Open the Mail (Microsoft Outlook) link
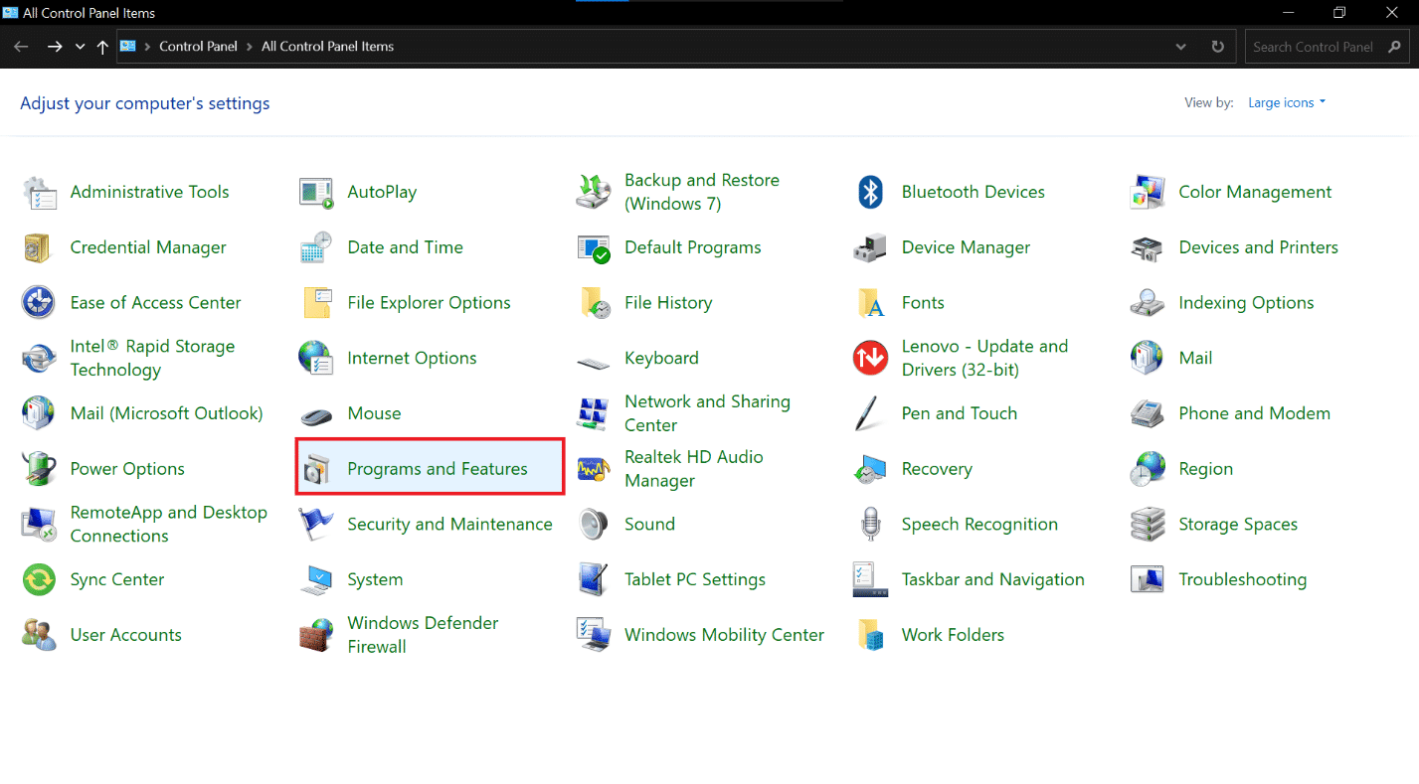The height and width of the screenshot is (784, 1419). coord(166,414)
